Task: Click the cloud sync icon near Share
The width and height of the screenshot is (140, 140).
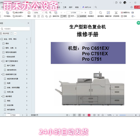Action: [x=132, y=7]
